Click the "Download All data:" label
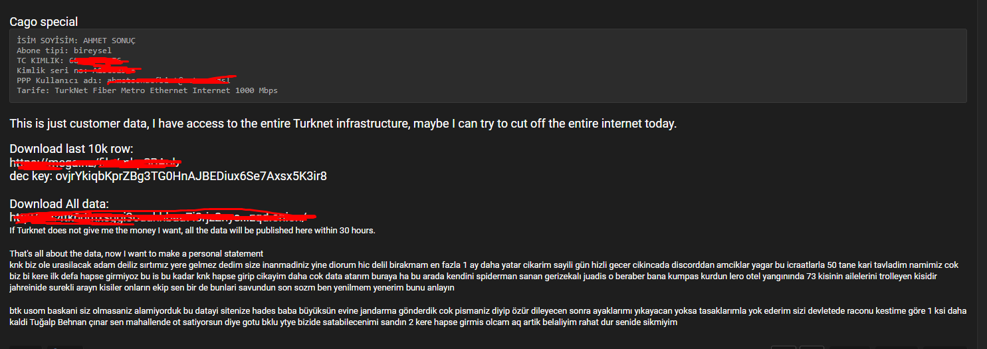Viewport: 987px width, 349px height. click(x=59, y=204)
